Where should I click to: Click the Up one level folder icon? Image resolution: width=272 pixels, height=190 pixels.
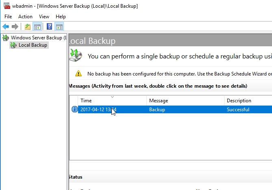click(x=28, y=27)
